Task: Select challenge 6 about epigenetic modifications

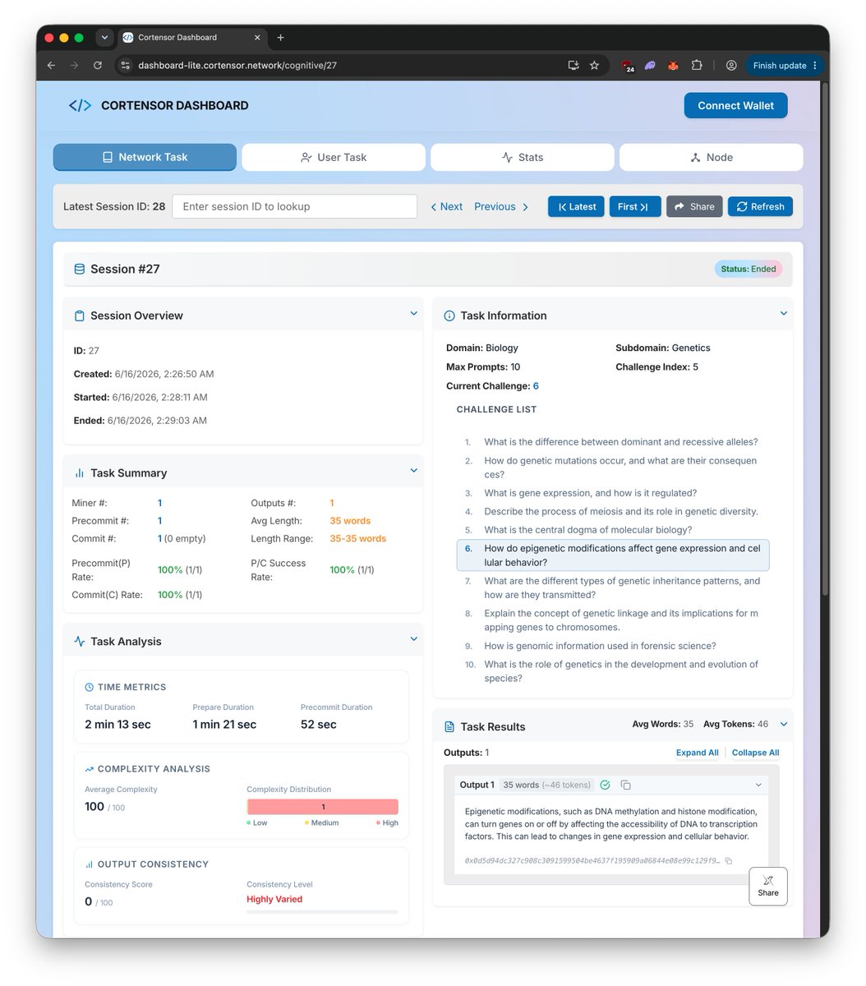Action: pos(613,555)
